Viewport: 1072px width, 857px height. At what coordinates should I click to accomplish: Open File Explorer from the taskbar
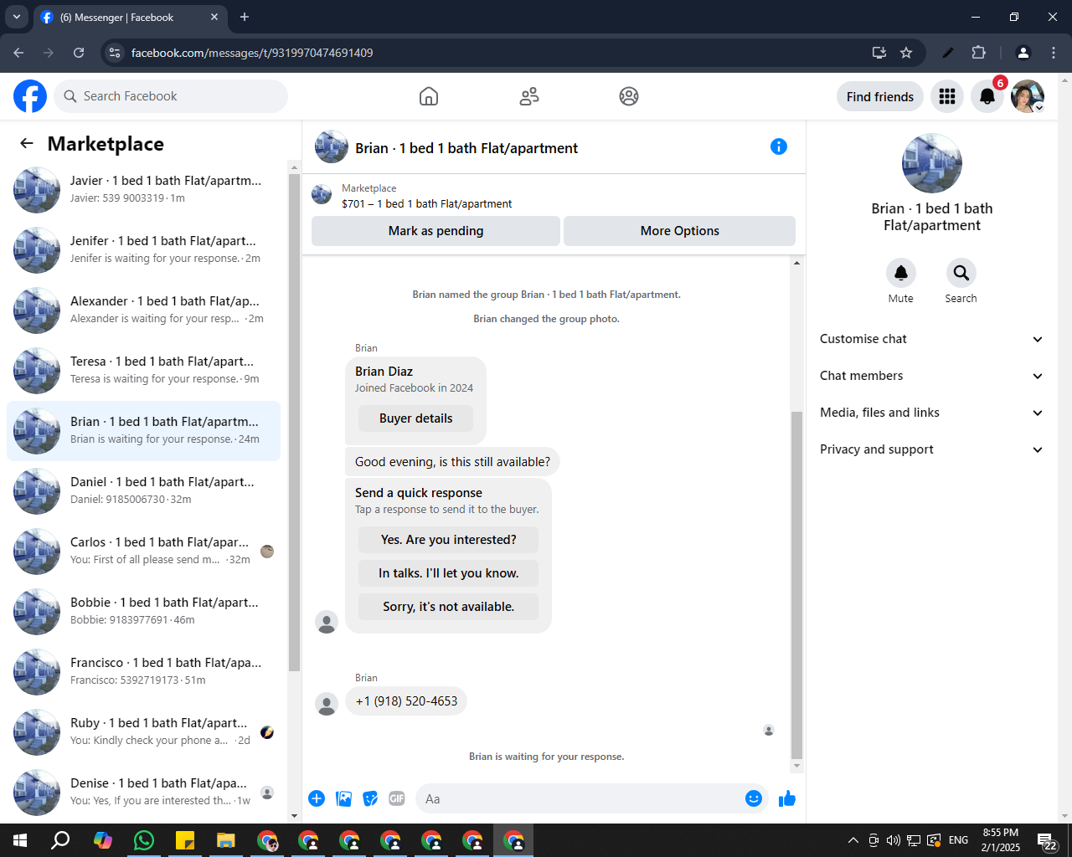[x=226, y=840]
